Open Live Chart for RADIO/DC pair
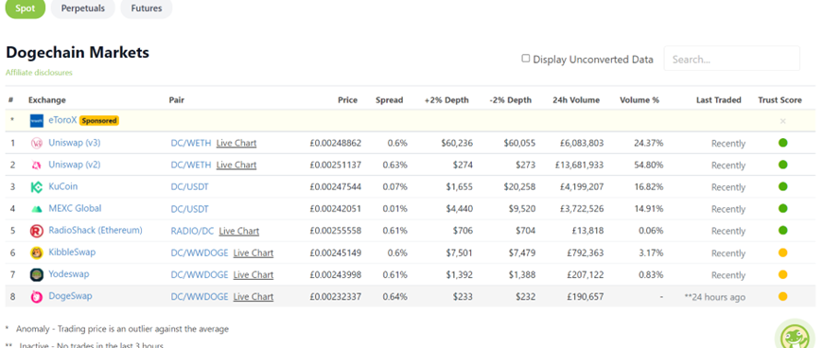Screen dimensions: 823x348 click(x=238, y=231)
